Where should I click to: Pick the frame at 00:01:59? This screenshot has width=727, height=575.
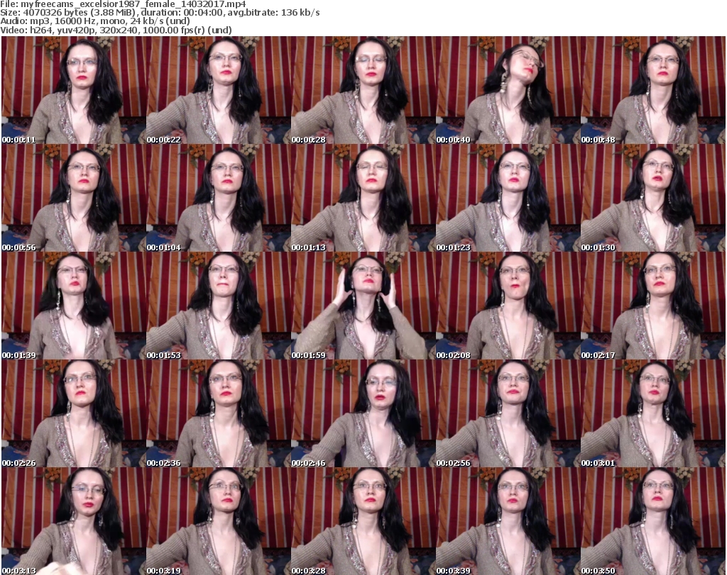[363, 306]
